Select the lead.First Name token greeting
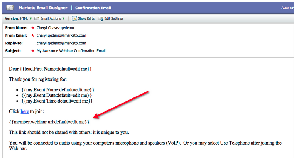 [50, 69]
